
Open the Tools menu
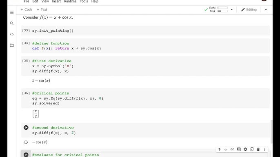tap(84, 2)
